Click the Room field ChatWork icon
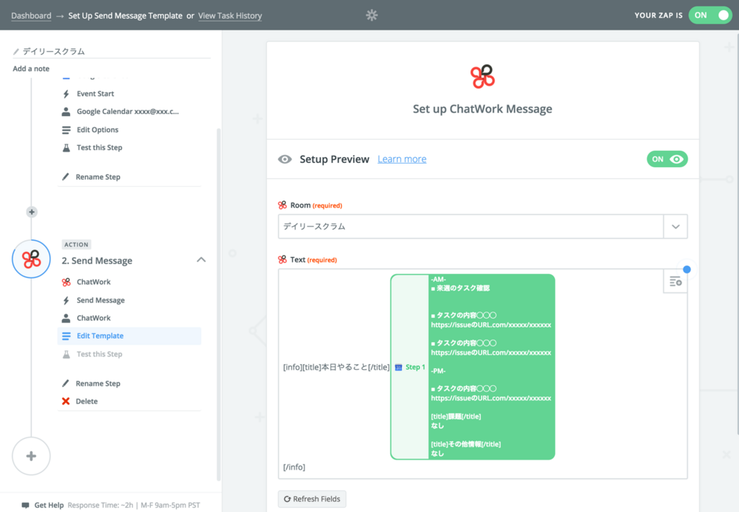Screen dimensions: 739x512 click(x=282, y=206)
